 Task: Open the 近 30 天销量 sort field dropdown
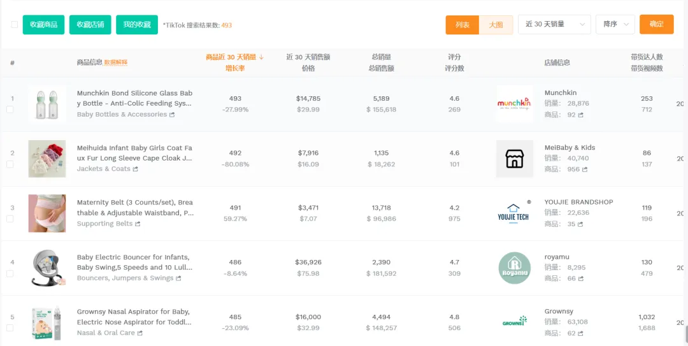[x=554, y=24]
